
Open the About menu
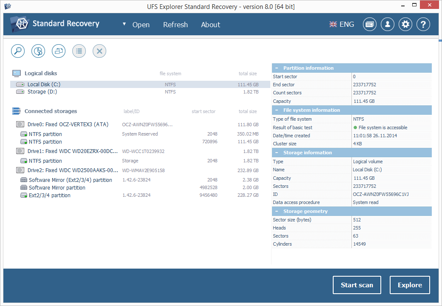210,25
